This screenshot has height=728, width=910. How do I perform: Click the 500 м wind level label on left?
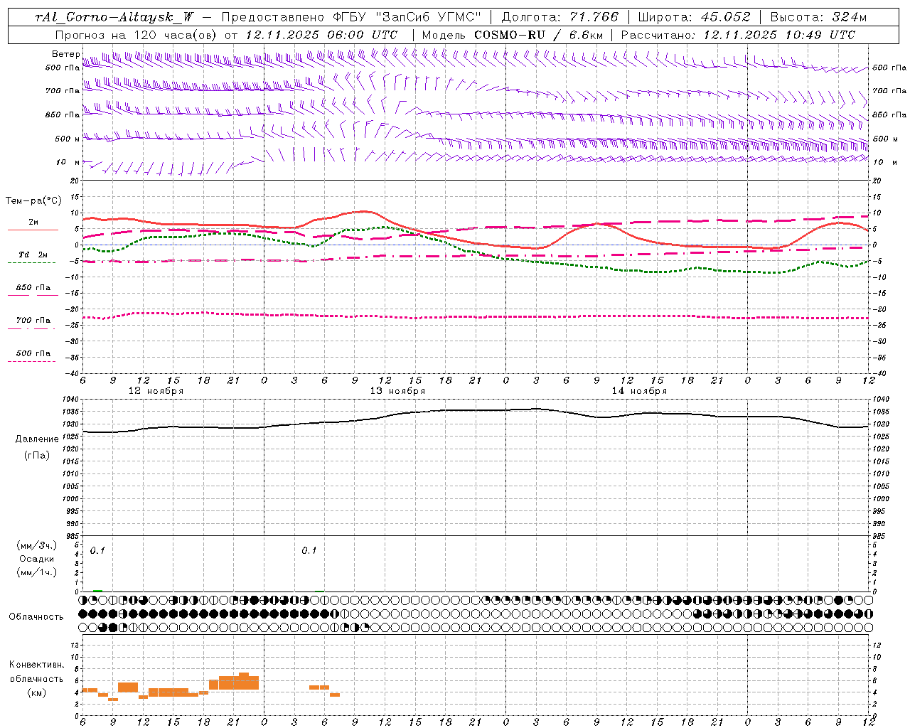[68, 139]
